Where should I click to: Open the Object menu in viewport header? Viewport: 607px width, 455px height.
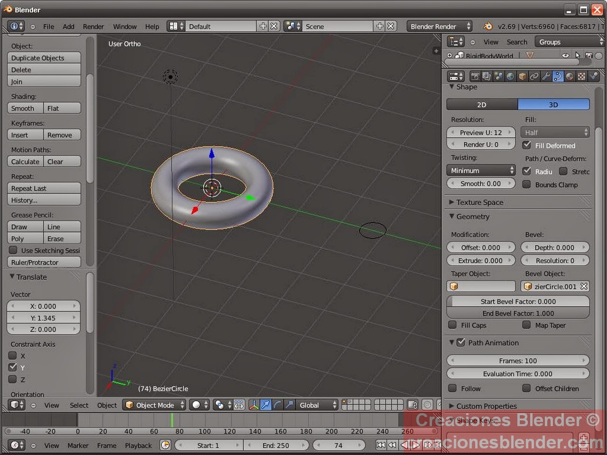(107, 405)
